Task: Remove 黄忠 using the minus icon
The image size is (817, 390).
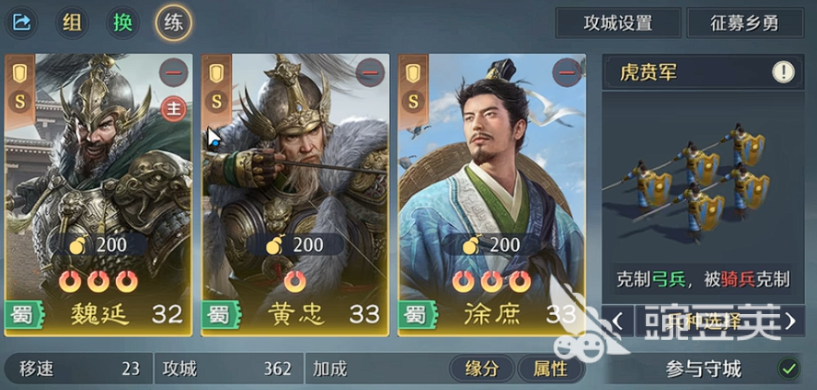Action: [370, 73]
